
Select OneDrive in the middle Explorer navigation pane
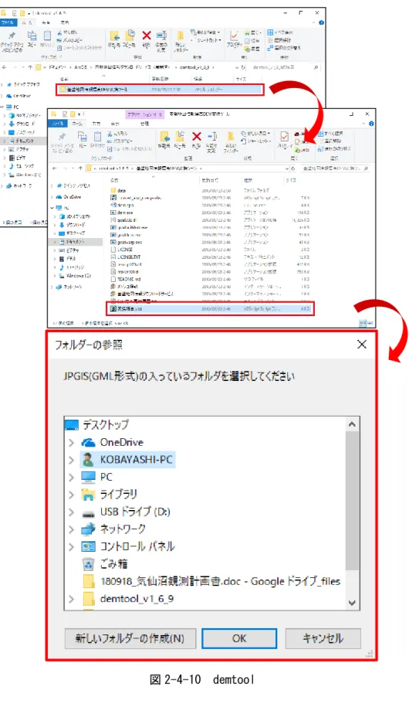[69, 196]
